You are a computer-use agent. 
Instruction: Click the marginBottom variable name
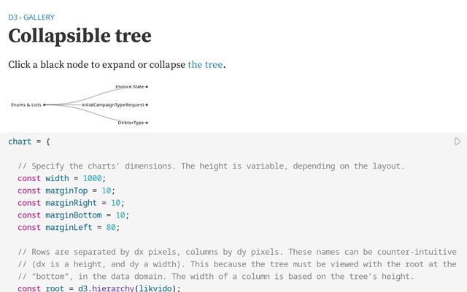74,215
